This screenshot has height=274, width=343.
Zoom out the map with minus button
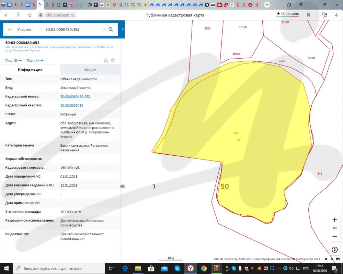pos(334,236)
